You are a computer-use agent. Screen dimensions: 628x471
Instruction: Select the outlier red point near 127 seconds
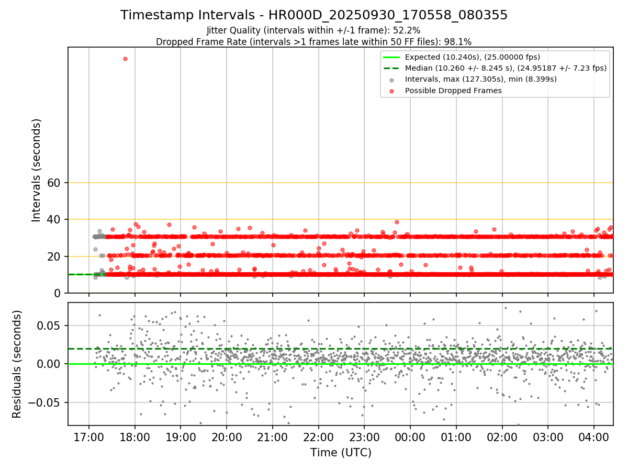(x=125, y=59)
